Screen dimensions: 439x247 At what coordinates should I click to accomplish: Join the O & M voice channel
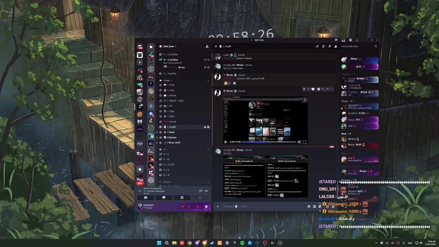(184, 164)
